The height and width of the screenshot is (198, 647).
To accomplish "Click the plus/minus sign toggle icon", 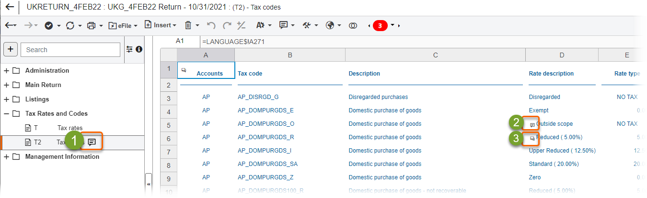I will (242, 25).
